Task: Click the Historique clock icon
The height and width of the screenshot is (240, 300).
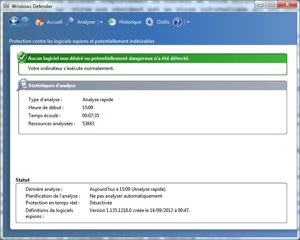Action: click(x=112, y=22)
